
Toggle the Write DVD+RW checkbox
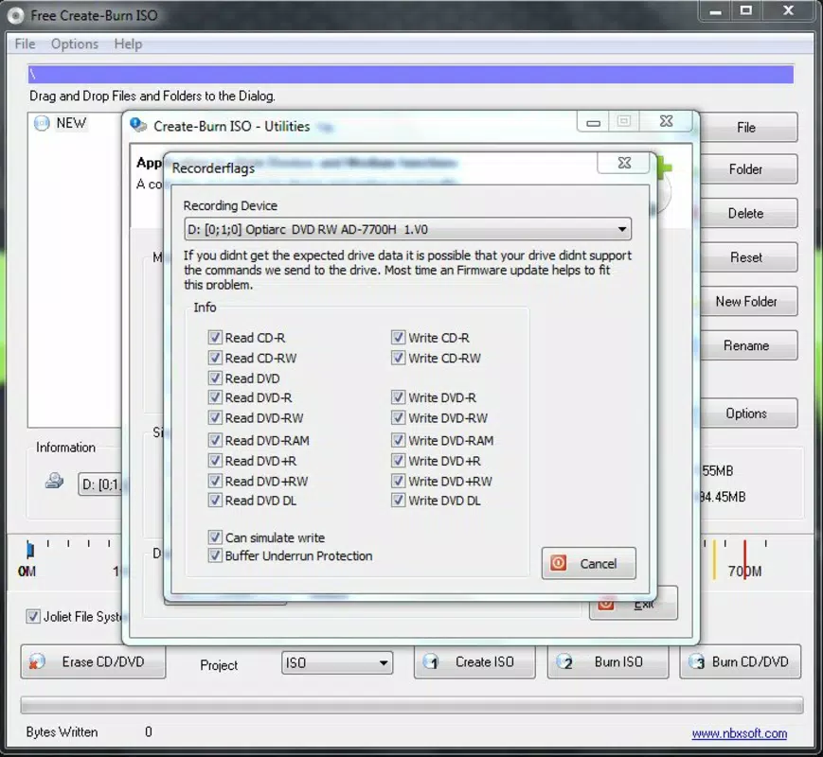399,481
